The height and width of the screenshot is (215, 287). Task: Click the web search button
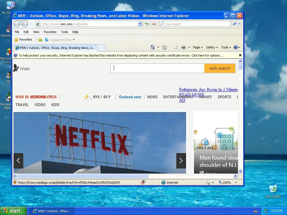[220, 68]
